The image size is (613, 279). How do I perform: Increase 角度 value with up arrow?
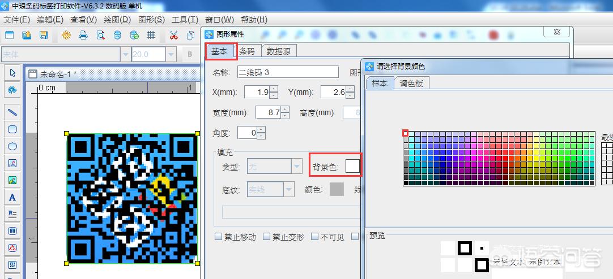261,130
